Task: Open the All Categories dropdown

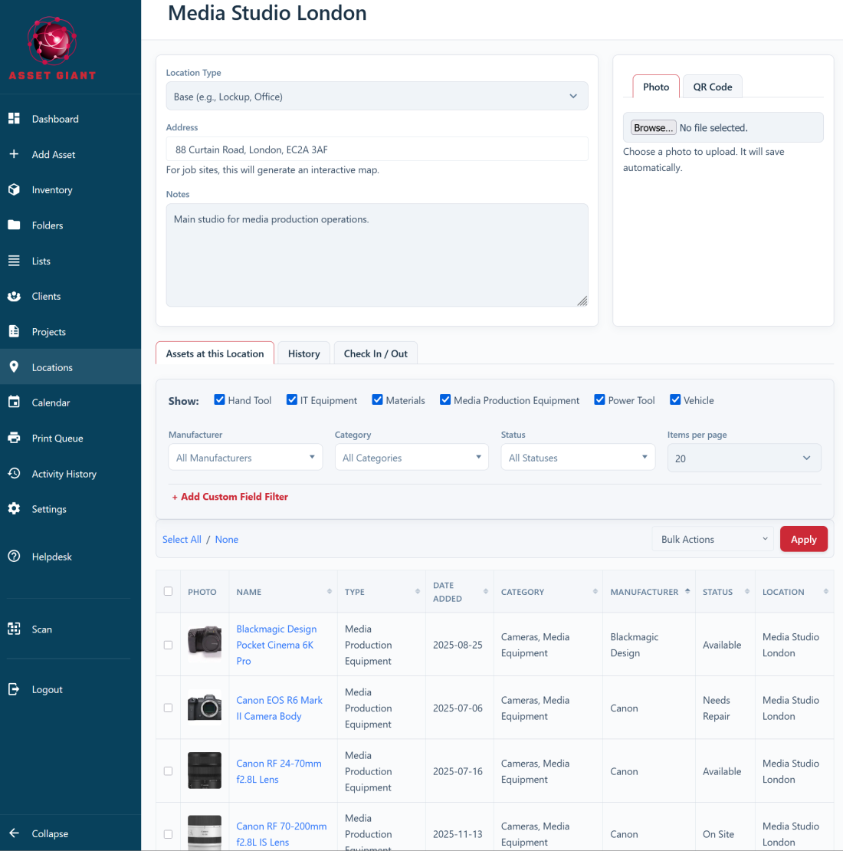Action: 412,458
